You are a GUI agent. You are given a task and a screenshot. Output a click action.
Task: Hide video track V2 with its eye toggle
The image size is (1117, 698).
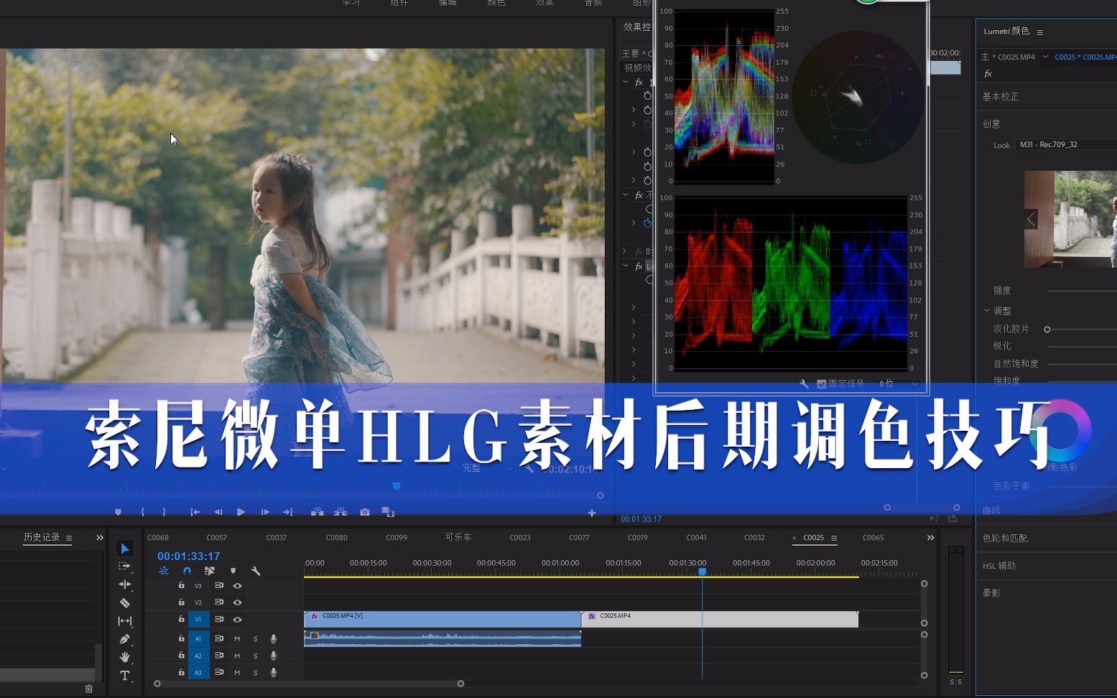[x=237, y=602]
